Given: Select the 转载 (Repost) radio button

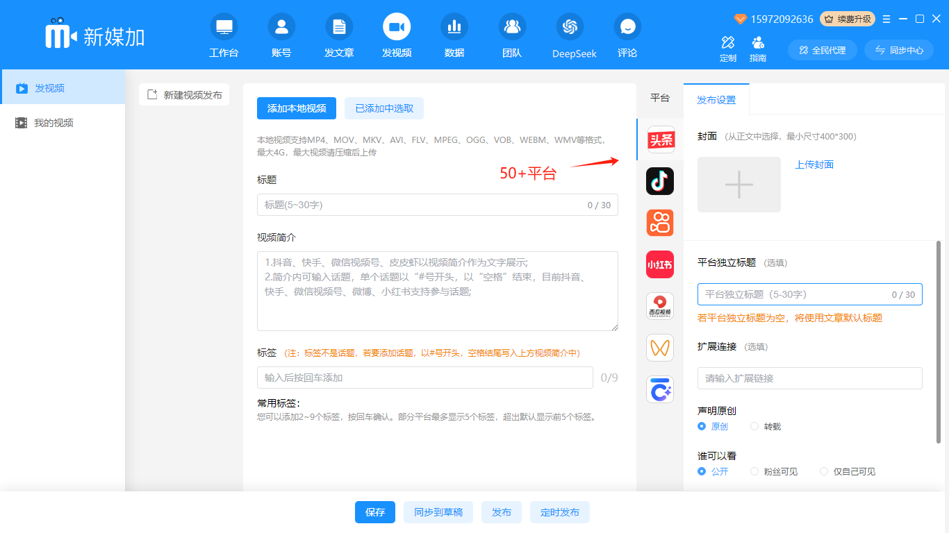Looking at the screenshot, I should 754,427.
